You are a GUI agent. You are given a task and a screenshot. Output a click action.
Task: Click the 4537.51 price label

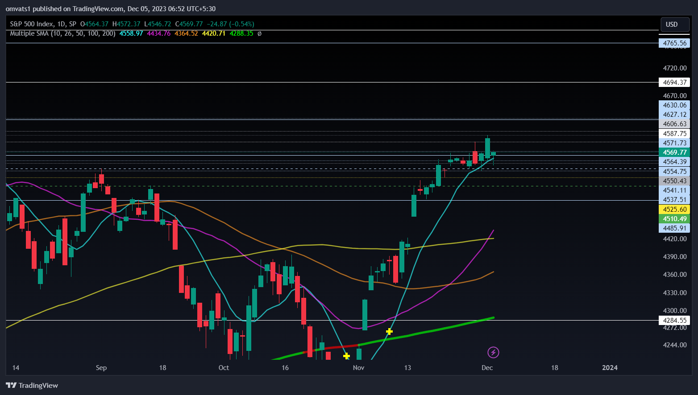coord(674,200)
